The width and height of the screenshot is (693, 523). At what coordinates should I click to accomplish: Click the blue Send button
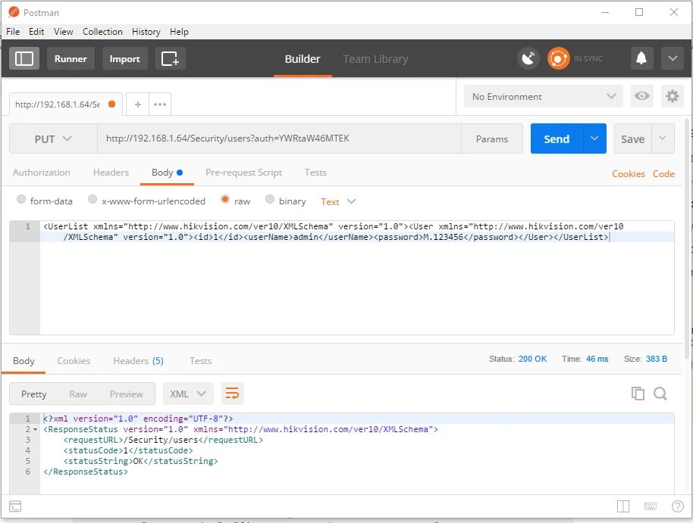click(x=557, y=139)
